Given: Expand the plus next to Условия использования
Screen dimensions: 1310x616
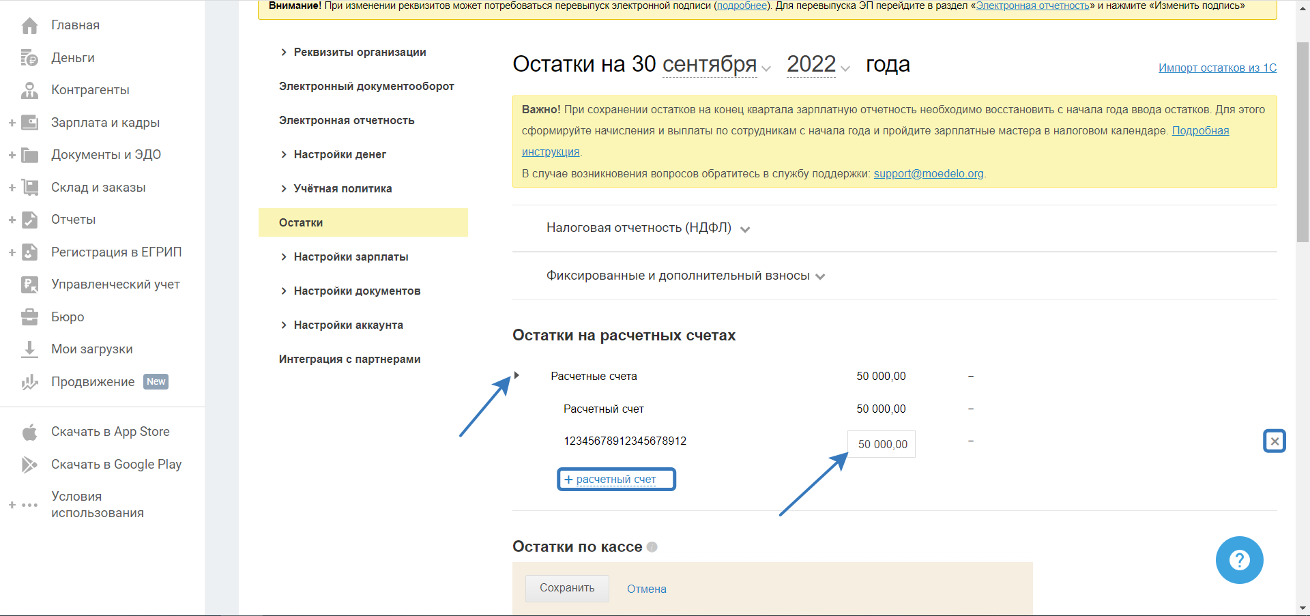Looking at the screenshot, I should click(12, 505).
